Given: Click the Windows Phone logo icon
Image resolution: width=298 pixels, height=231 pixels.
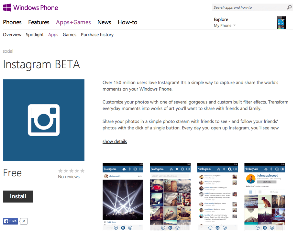Looking at the screenshot, I should pos(7,7).
